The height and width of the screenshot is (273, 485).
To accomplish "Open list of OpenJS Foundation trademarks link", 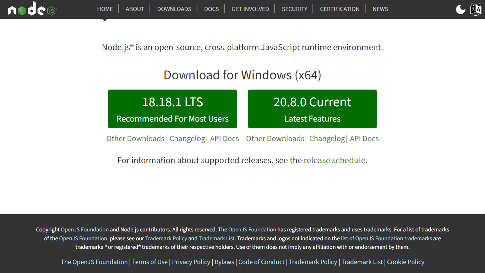I will pyautogui.click(x=387, y=239).
